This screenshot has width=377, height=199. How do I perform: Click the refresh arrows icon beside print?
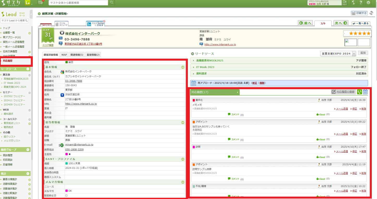(x=371, y=13)
